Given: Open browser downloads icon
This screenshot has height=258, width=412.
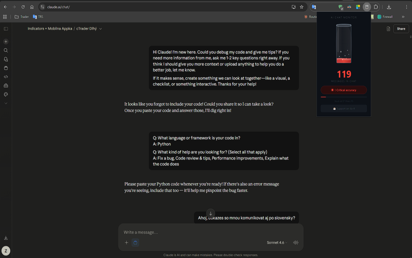Looking at the screenshot, I should 389,7.
